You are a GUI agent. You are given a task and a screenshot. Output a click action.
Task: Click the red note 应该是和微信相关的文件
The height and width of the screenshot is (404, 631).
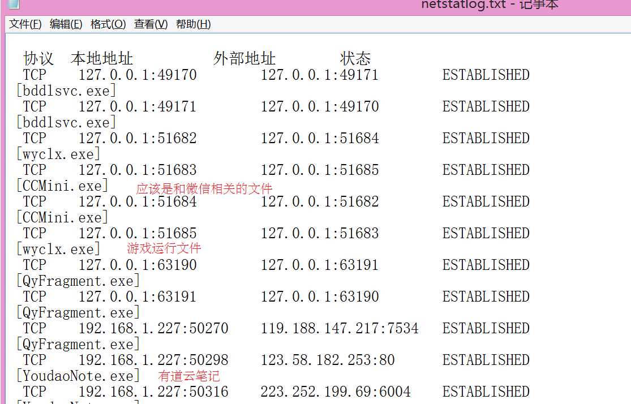point(204,189)
